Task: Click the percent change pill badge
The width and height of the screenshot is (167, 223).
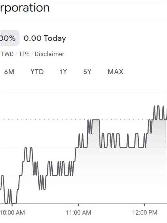Action: point(9,38)
